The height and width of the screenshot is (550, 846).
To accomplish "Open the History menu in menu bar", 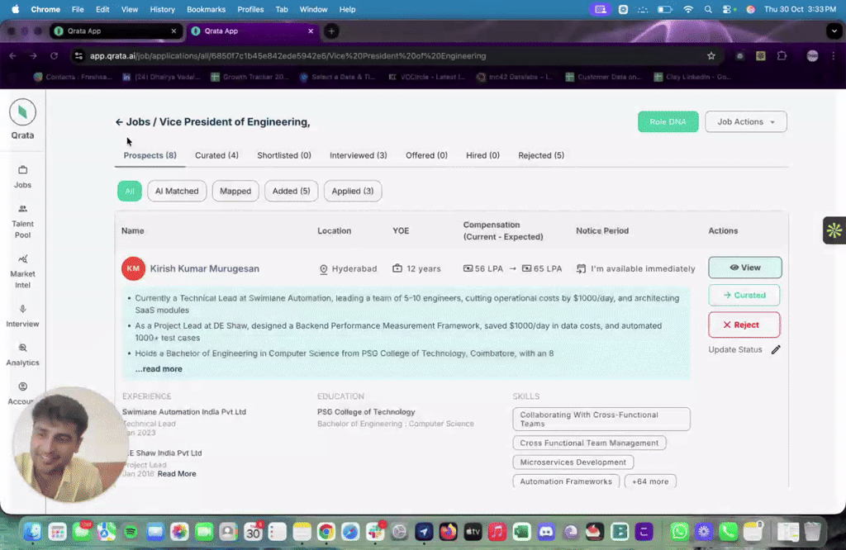I will (162, 9).
